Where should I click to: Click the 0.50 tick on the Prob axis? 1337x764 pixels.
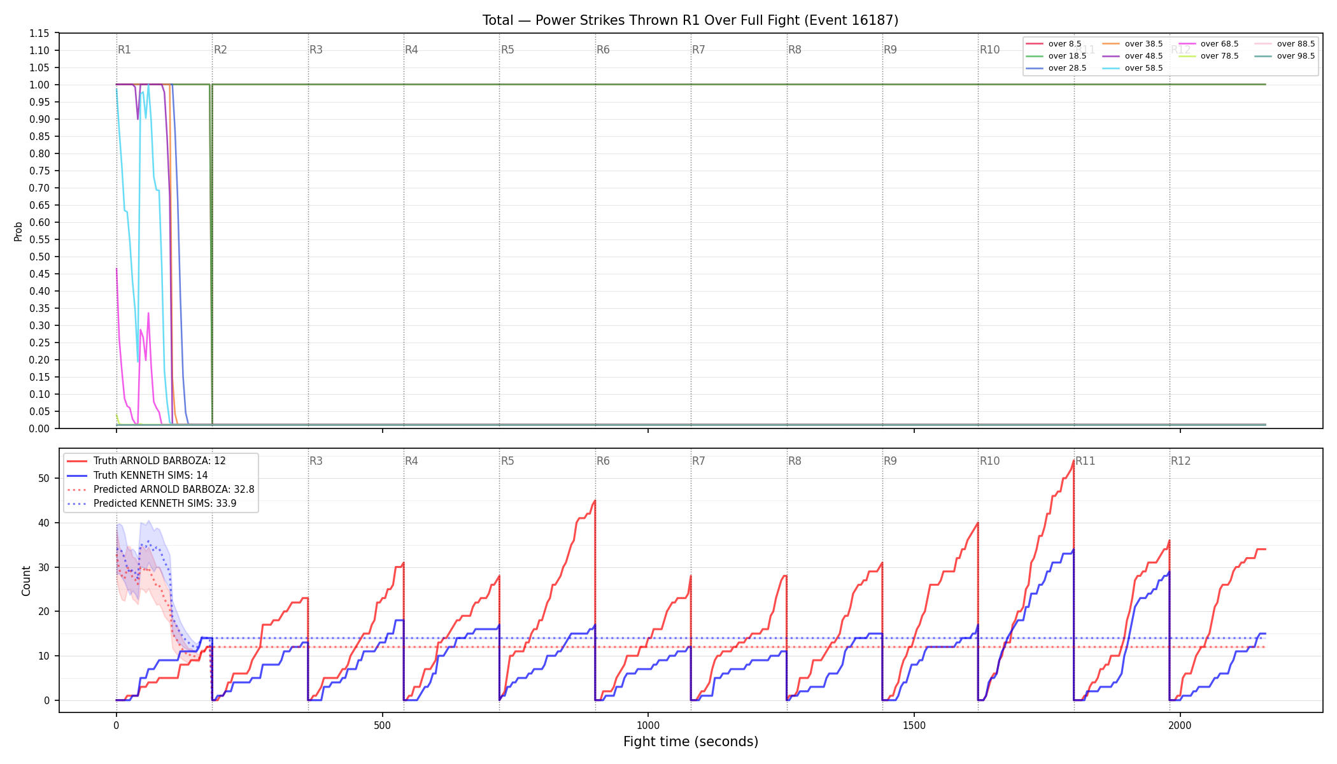39,257
